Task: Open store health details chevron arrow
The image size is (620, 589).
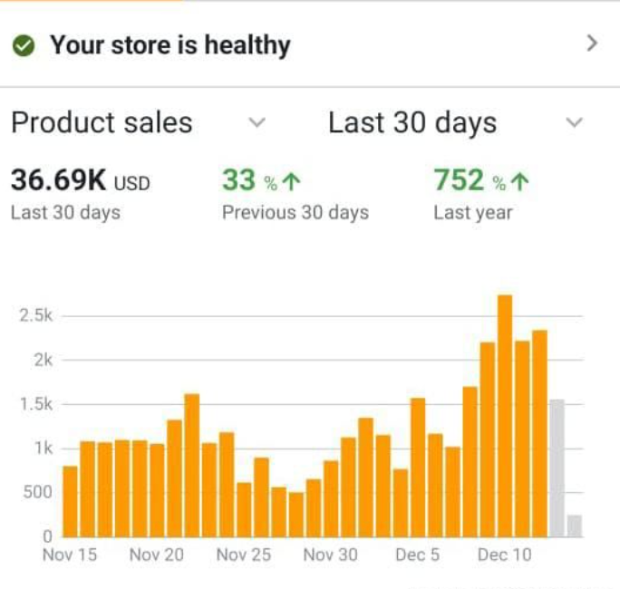Action: click(592, 43)
